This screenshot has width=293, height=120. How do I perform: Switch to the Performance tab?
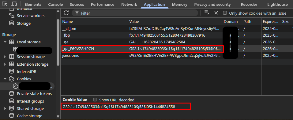[103, 4]
